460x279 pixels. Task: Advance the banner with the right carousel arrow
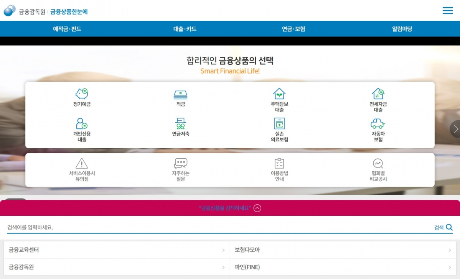pos(455,129)
